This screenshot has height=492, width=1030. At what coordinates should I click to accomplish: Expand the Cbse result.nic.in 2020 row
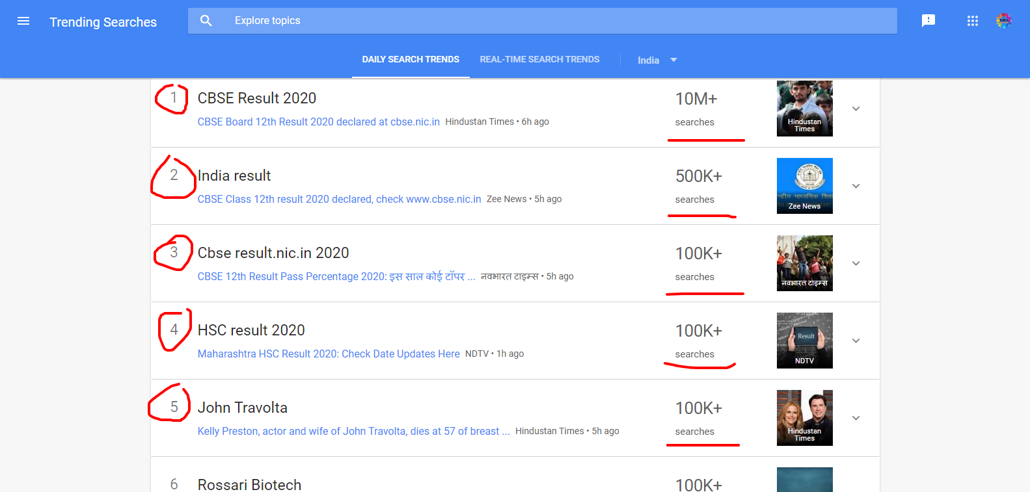coord(856,263)
